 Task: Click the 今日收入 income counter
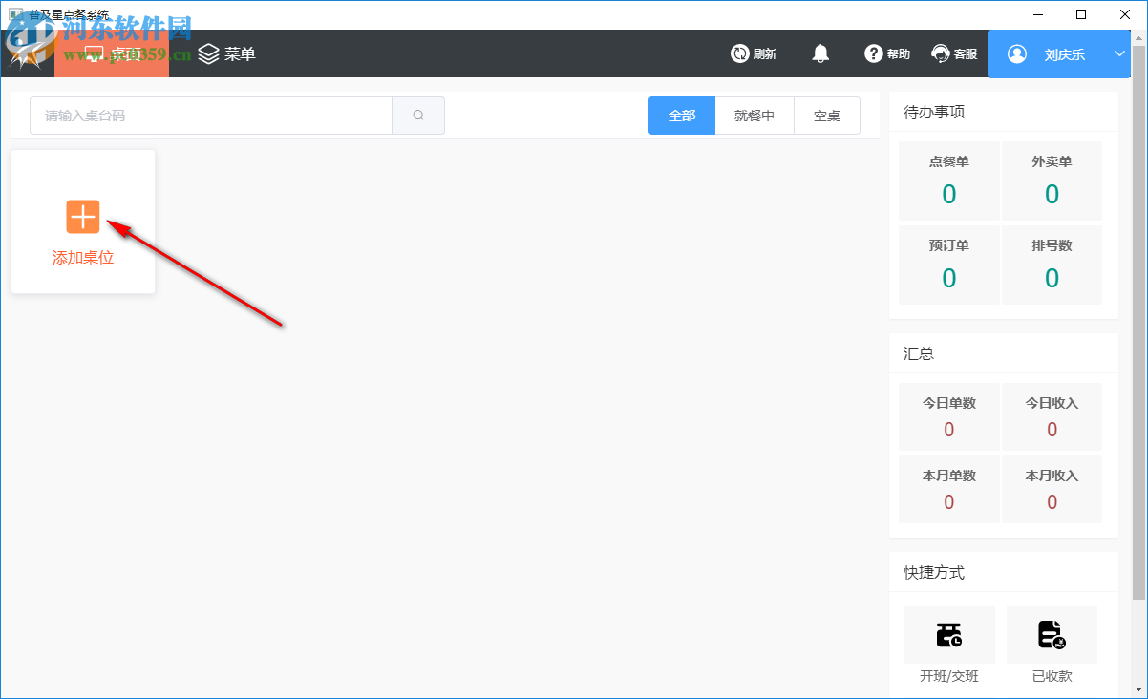click(x=1052, y=417)
